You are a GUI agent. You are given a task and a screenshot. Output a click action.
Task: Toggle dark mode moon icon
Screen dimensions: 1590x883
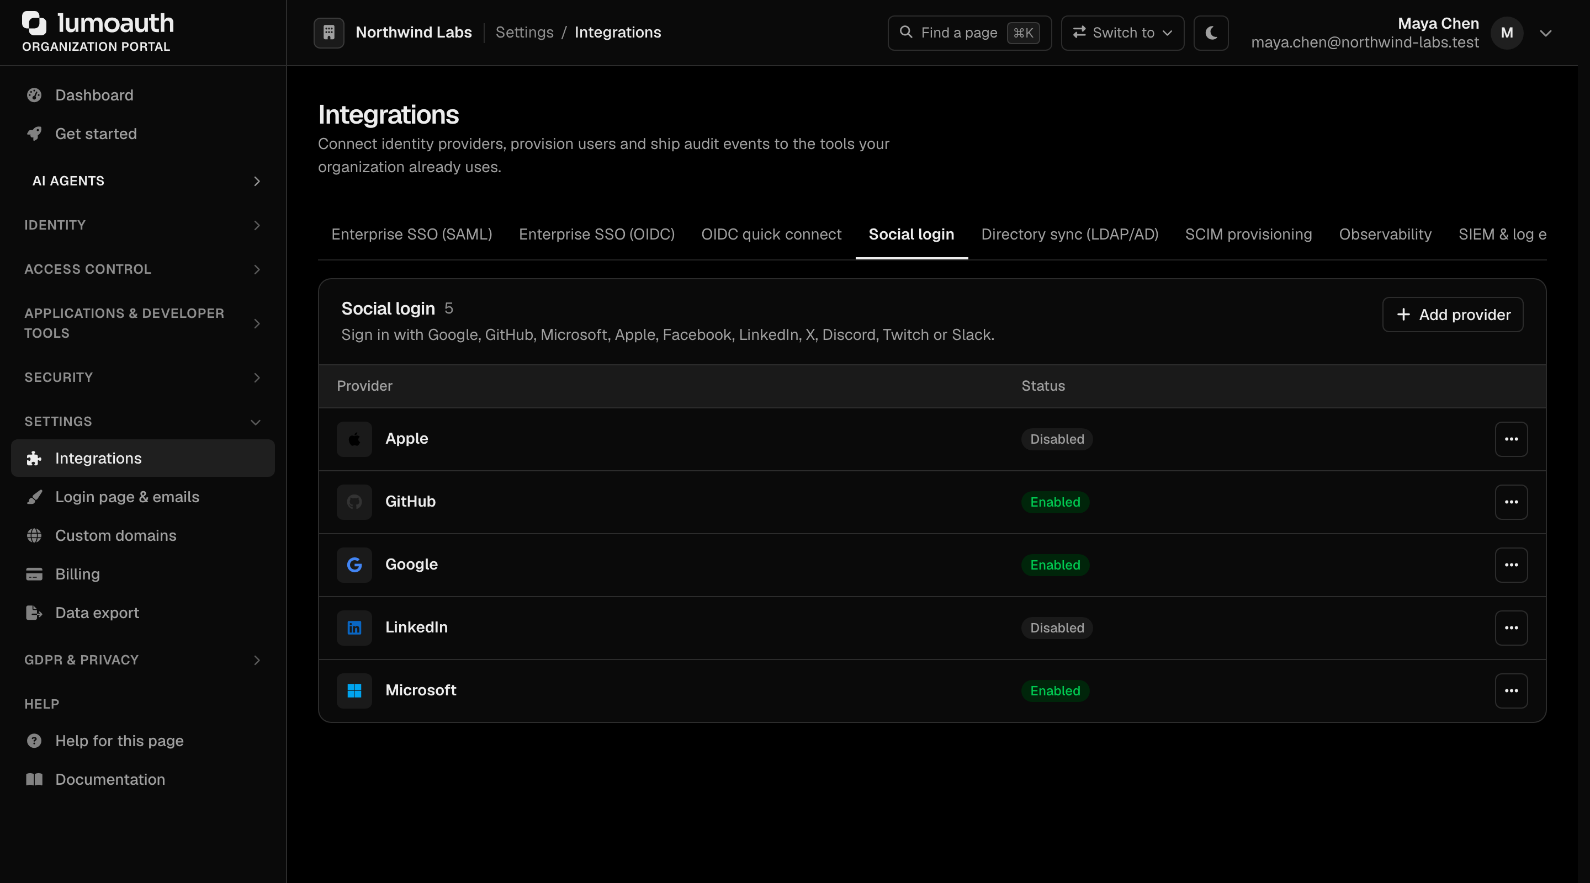point(1211,33)
